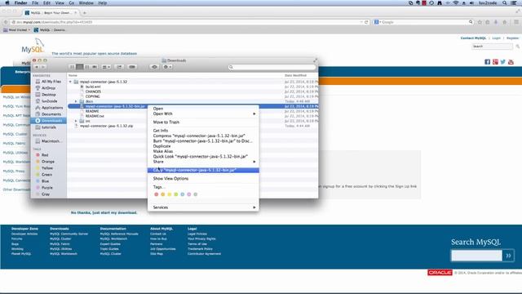The image size is (522, 294).
Task: Click the Finder toolbar Share icon
Action: pos(119,67)
